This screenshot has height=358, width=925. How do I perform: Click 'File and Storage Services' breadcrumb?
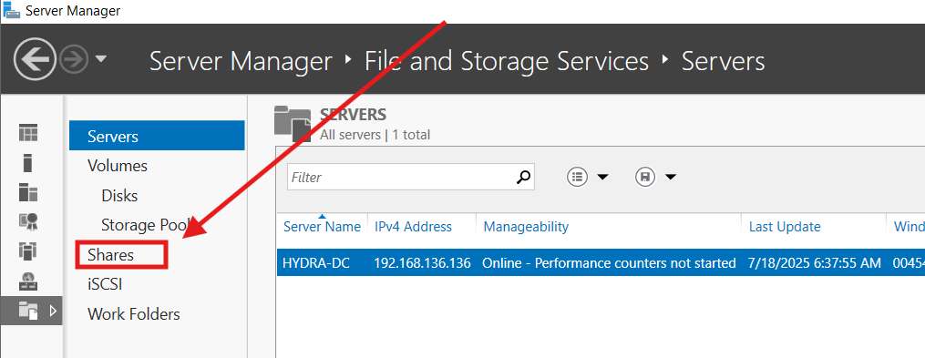pyautogui.click(x=507, y=61)
